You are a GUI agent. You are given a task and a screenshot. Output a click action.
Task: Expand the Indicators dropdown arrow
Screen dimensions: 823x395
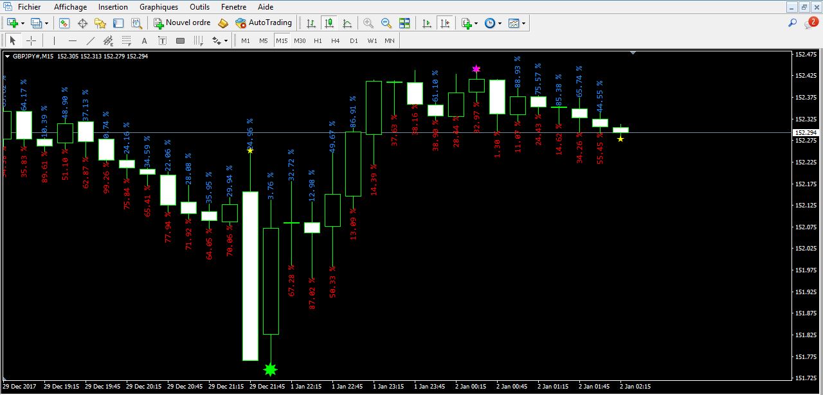click(x=476, y=24)
